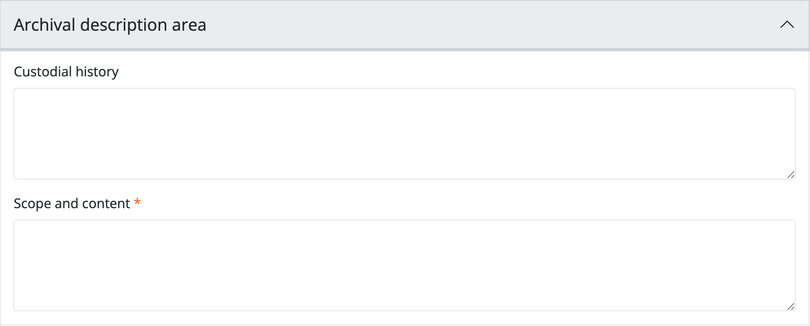Click the Custodial history resize handle

pos(790,175)
